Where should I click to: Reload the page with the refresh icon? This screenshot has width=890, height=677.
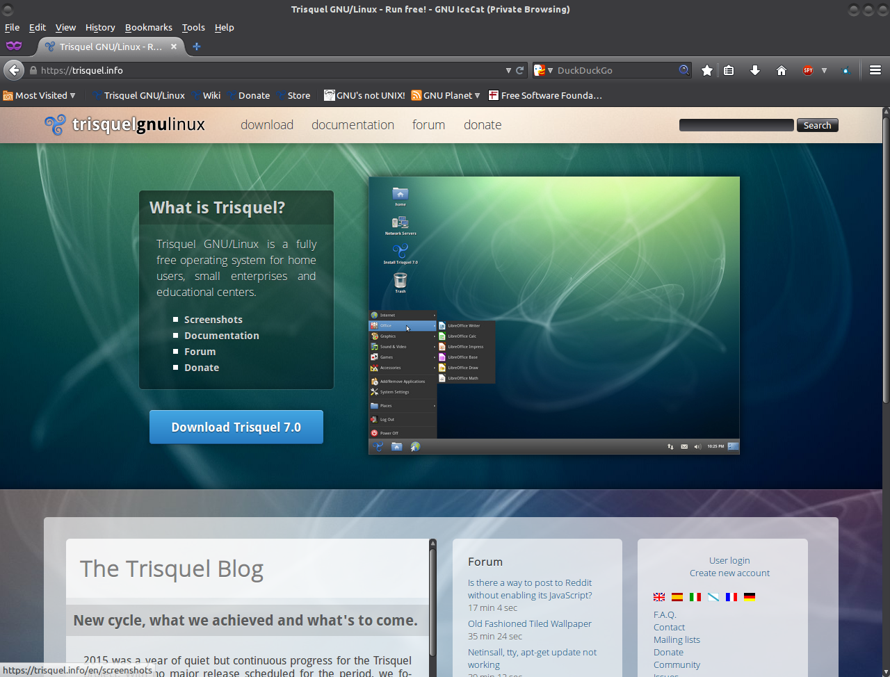coord(519,70)
